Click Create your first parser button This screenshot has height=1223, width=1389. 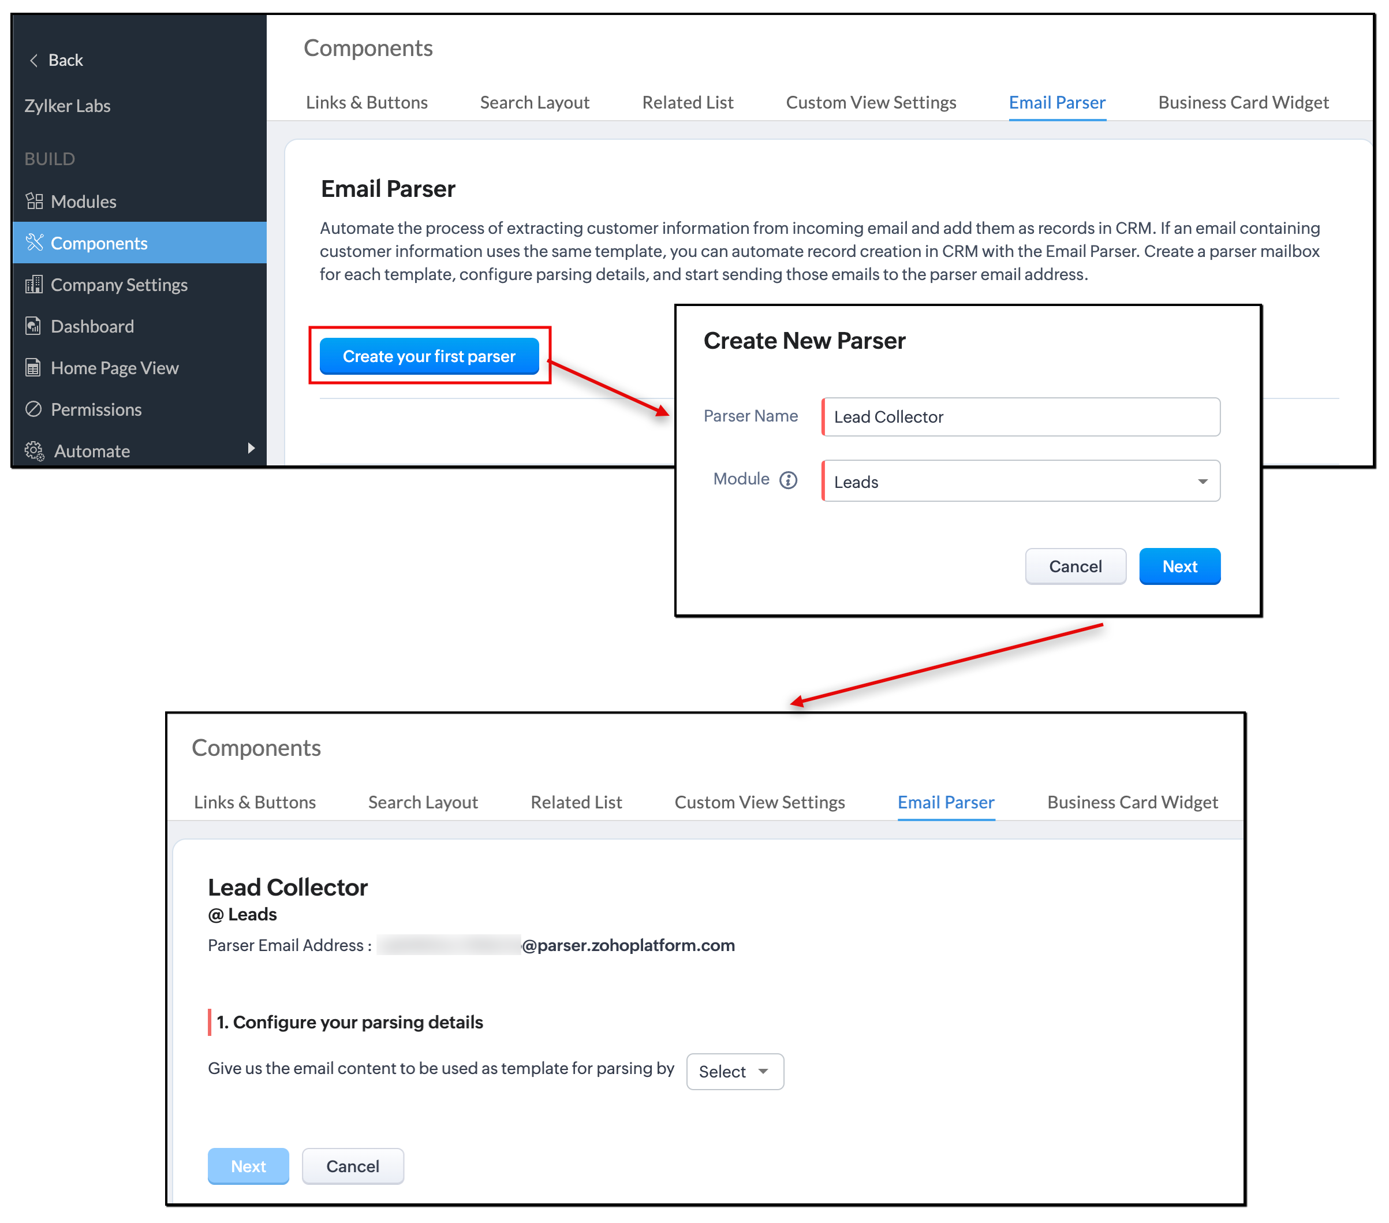pos(429,356)
